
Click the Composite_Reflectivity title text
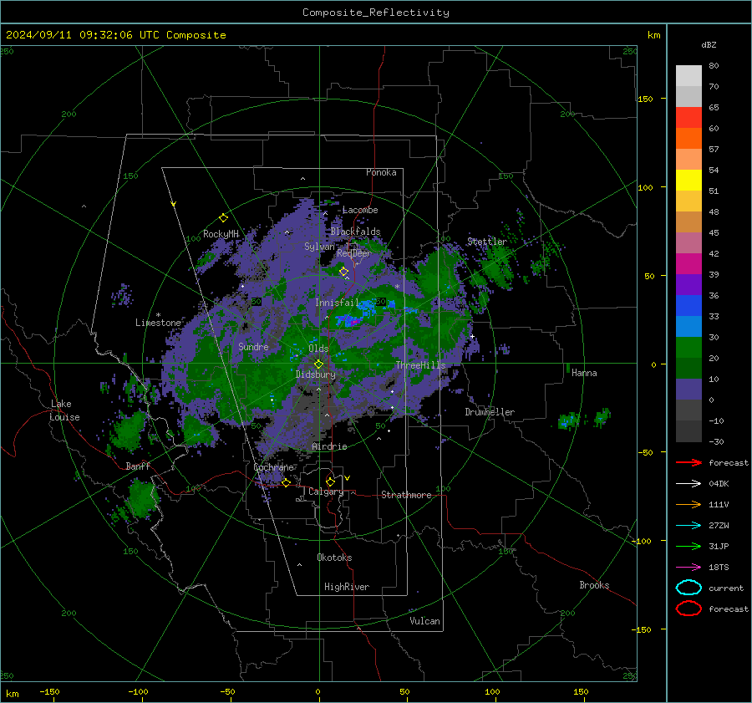tap(376, 13)
